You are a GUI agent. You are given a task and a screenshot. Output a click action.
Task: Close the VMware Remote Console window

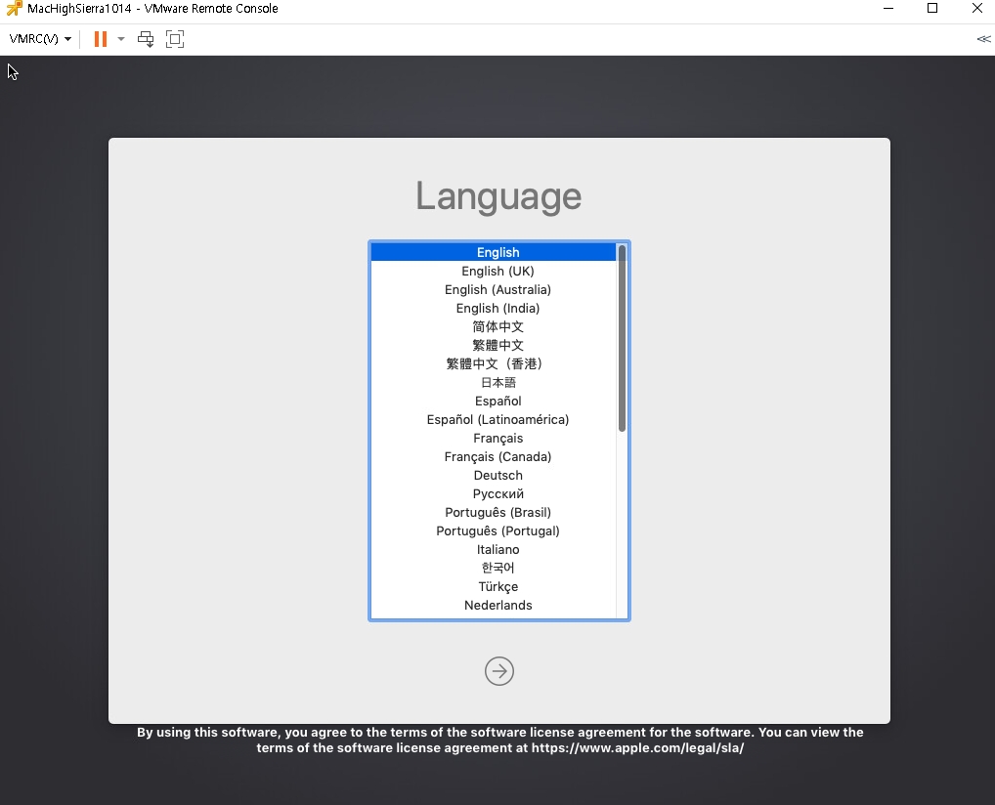pos(977,8)
